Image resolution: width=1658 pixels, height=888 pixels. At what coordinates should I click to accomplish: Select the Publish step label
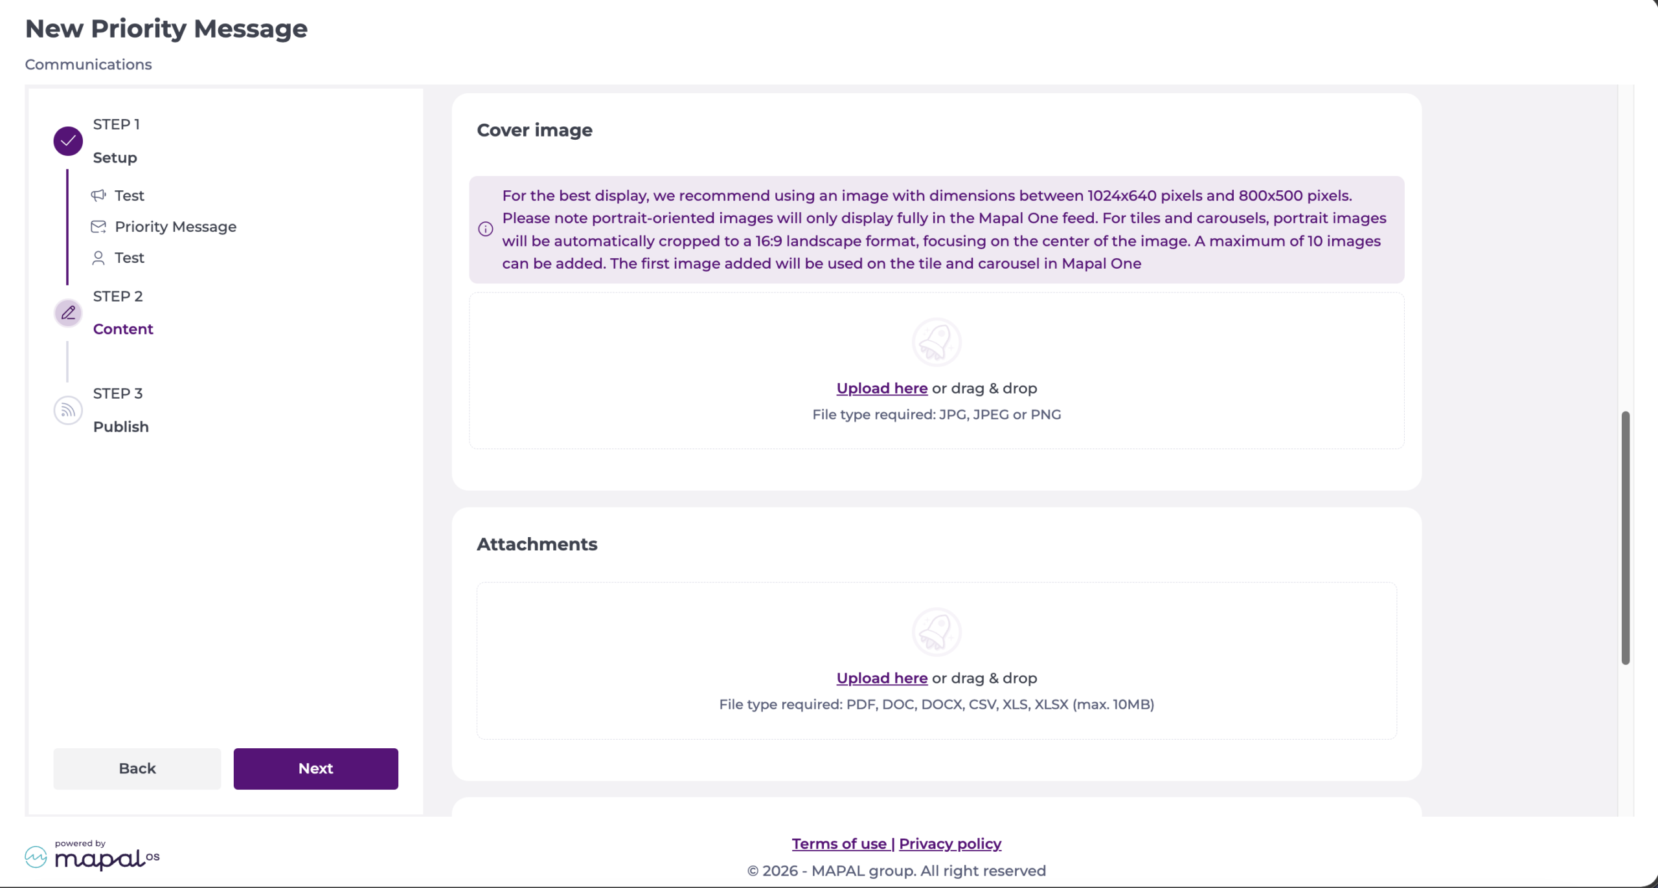click(121, 427)
